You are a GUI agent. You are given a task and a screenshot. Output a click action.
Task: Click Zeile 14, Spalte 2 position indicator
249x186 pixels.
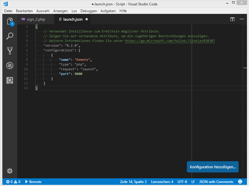[x=133, y=182]
